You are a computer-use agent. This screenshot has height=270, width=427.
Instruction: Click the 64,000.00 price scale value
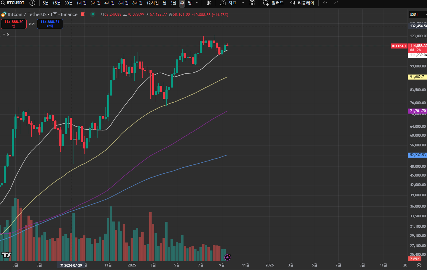click(x=418, y=127)
